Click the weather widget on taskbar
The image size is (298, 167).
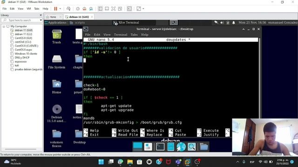pyautogui.click(x=13, y=162)
